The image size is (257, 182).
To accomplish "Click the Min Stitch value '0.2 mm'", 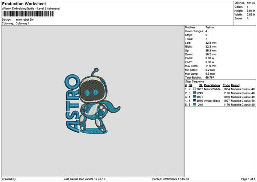I will coord(210,70).
